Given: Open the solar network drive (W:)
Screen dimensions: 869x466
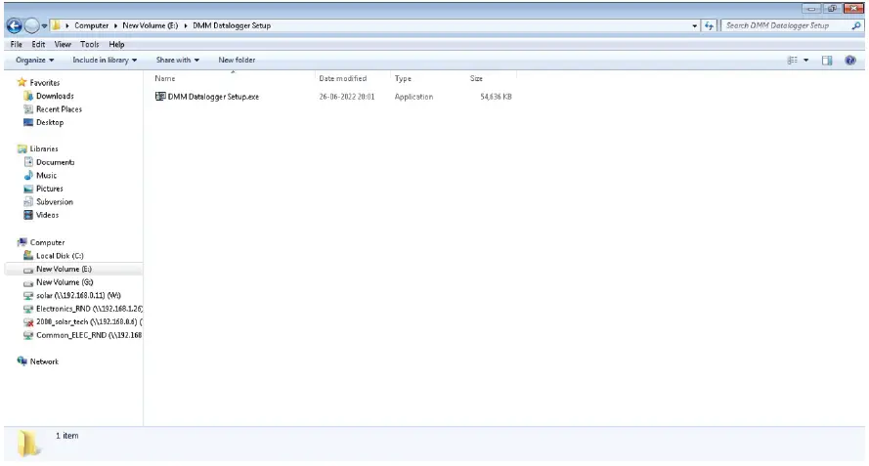Looking at the screenshot, I should [78, 295].
